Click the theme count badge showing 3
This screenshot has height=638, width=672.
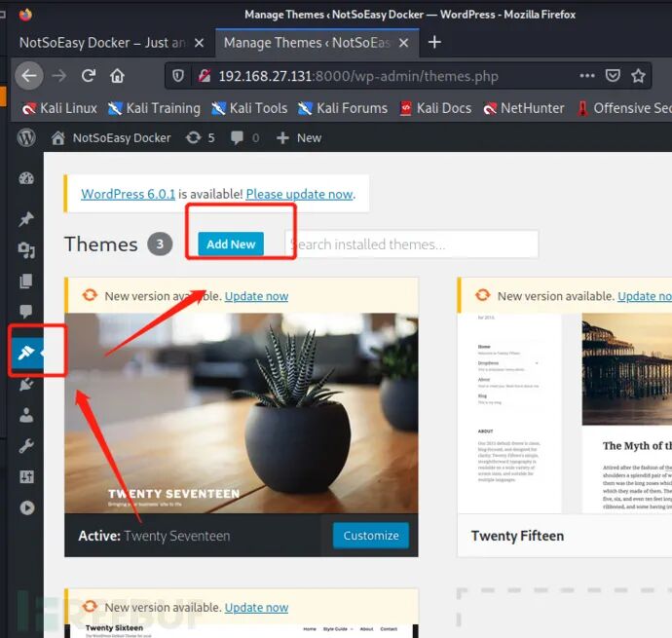point(160,244)
